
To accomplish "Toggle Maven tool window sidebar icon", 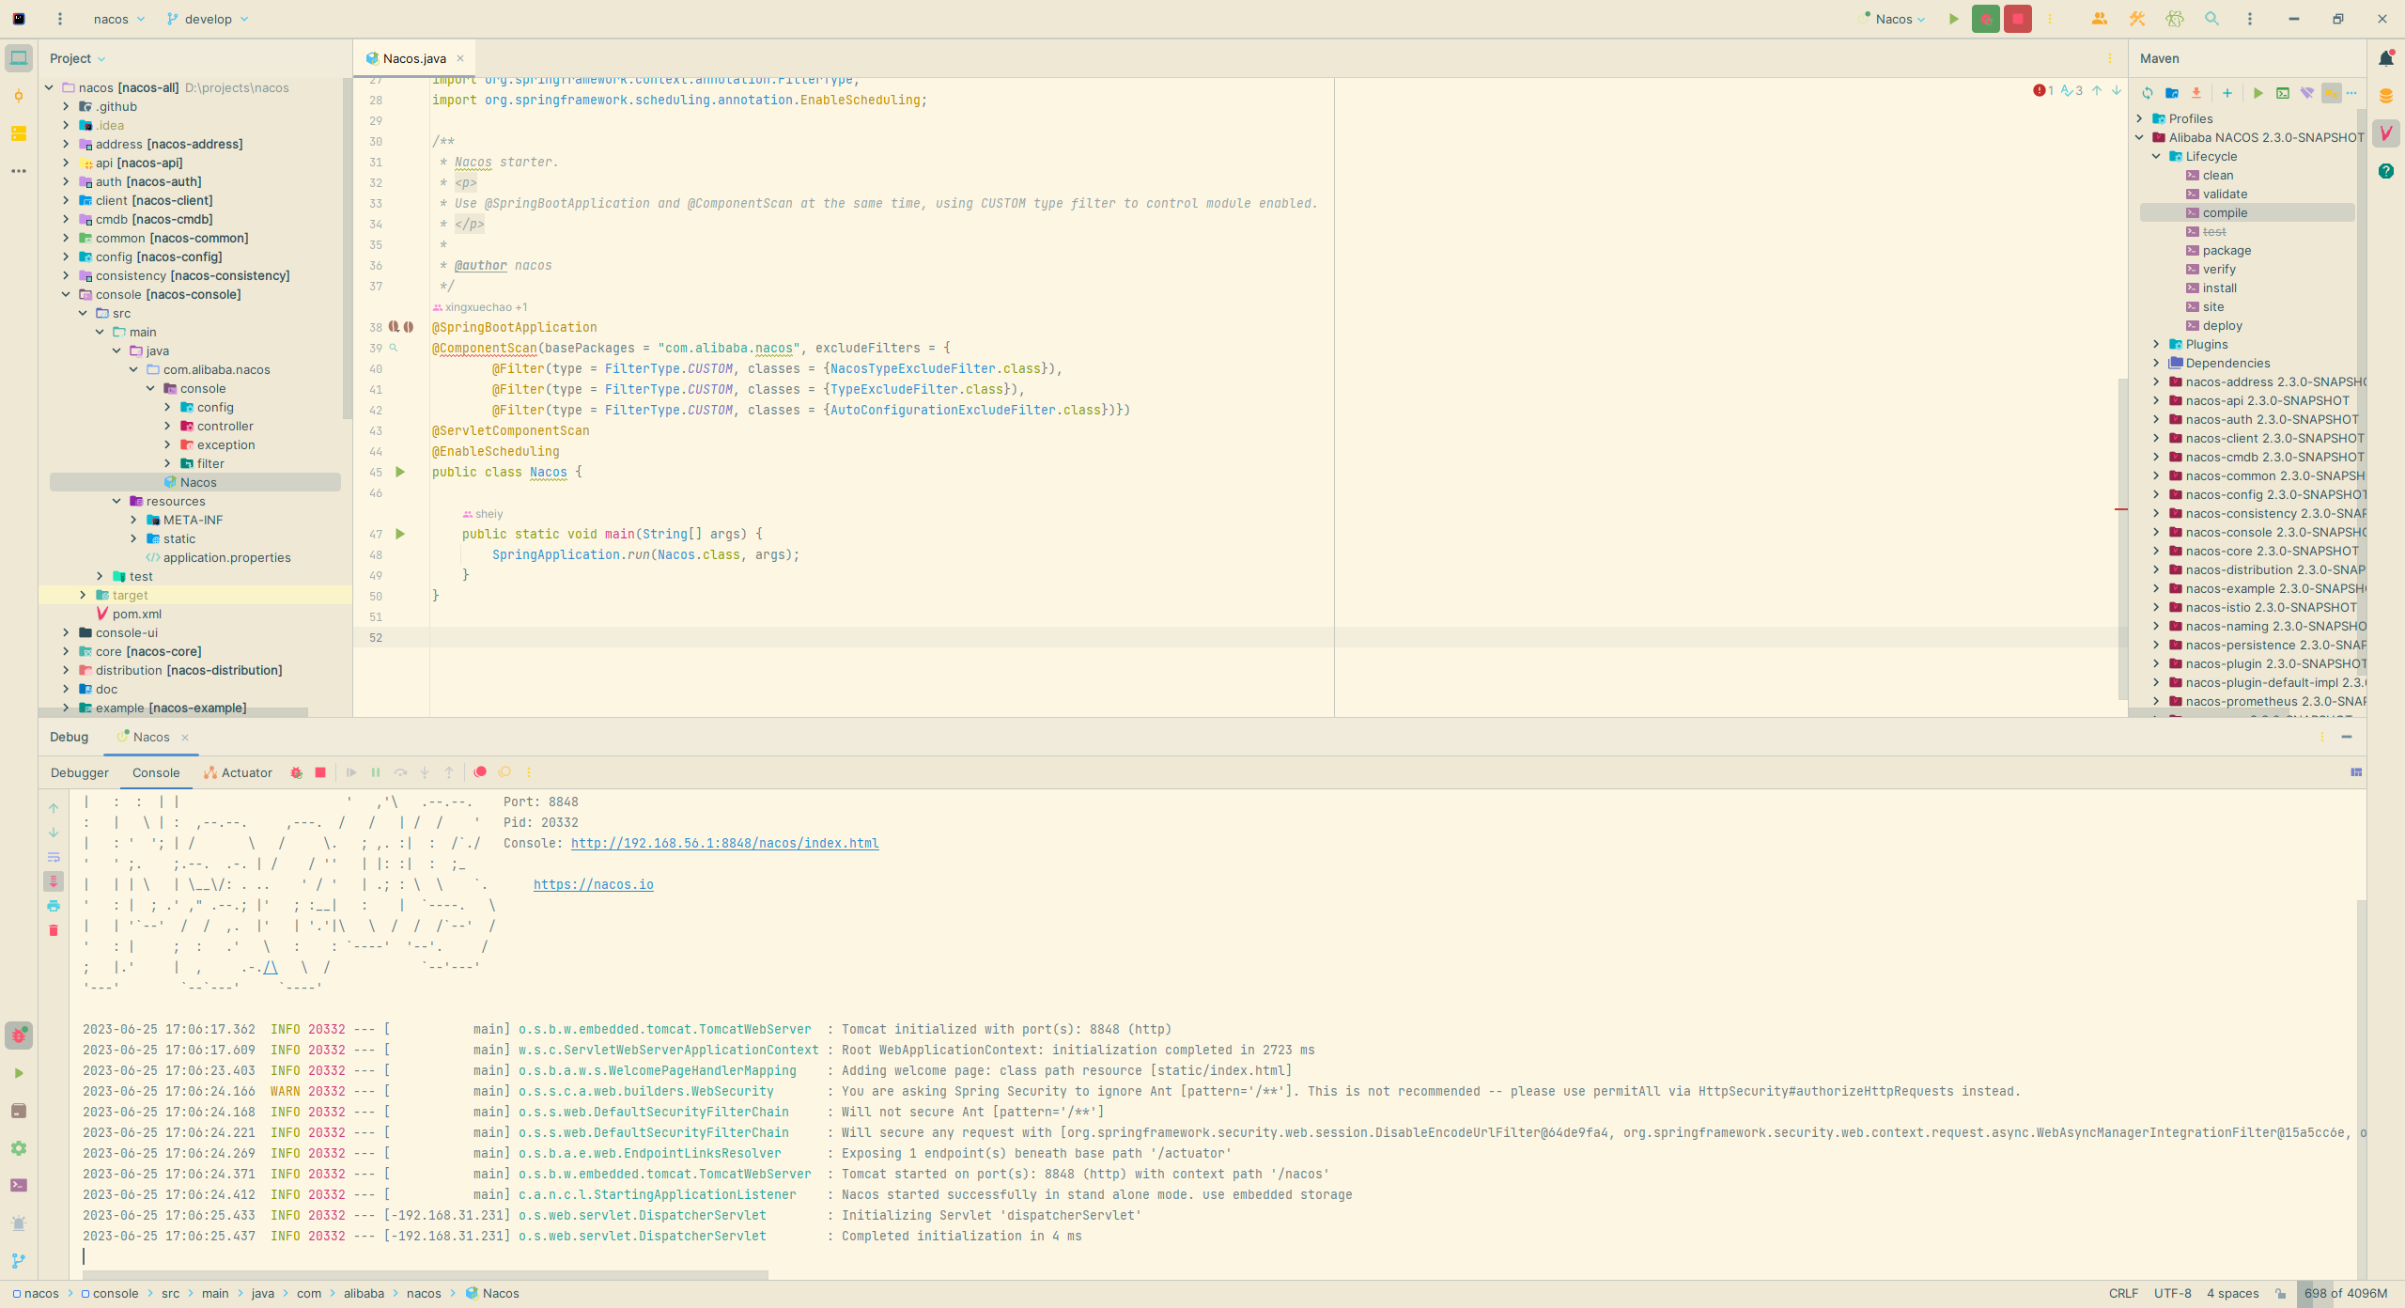I will coord(2386,133).
